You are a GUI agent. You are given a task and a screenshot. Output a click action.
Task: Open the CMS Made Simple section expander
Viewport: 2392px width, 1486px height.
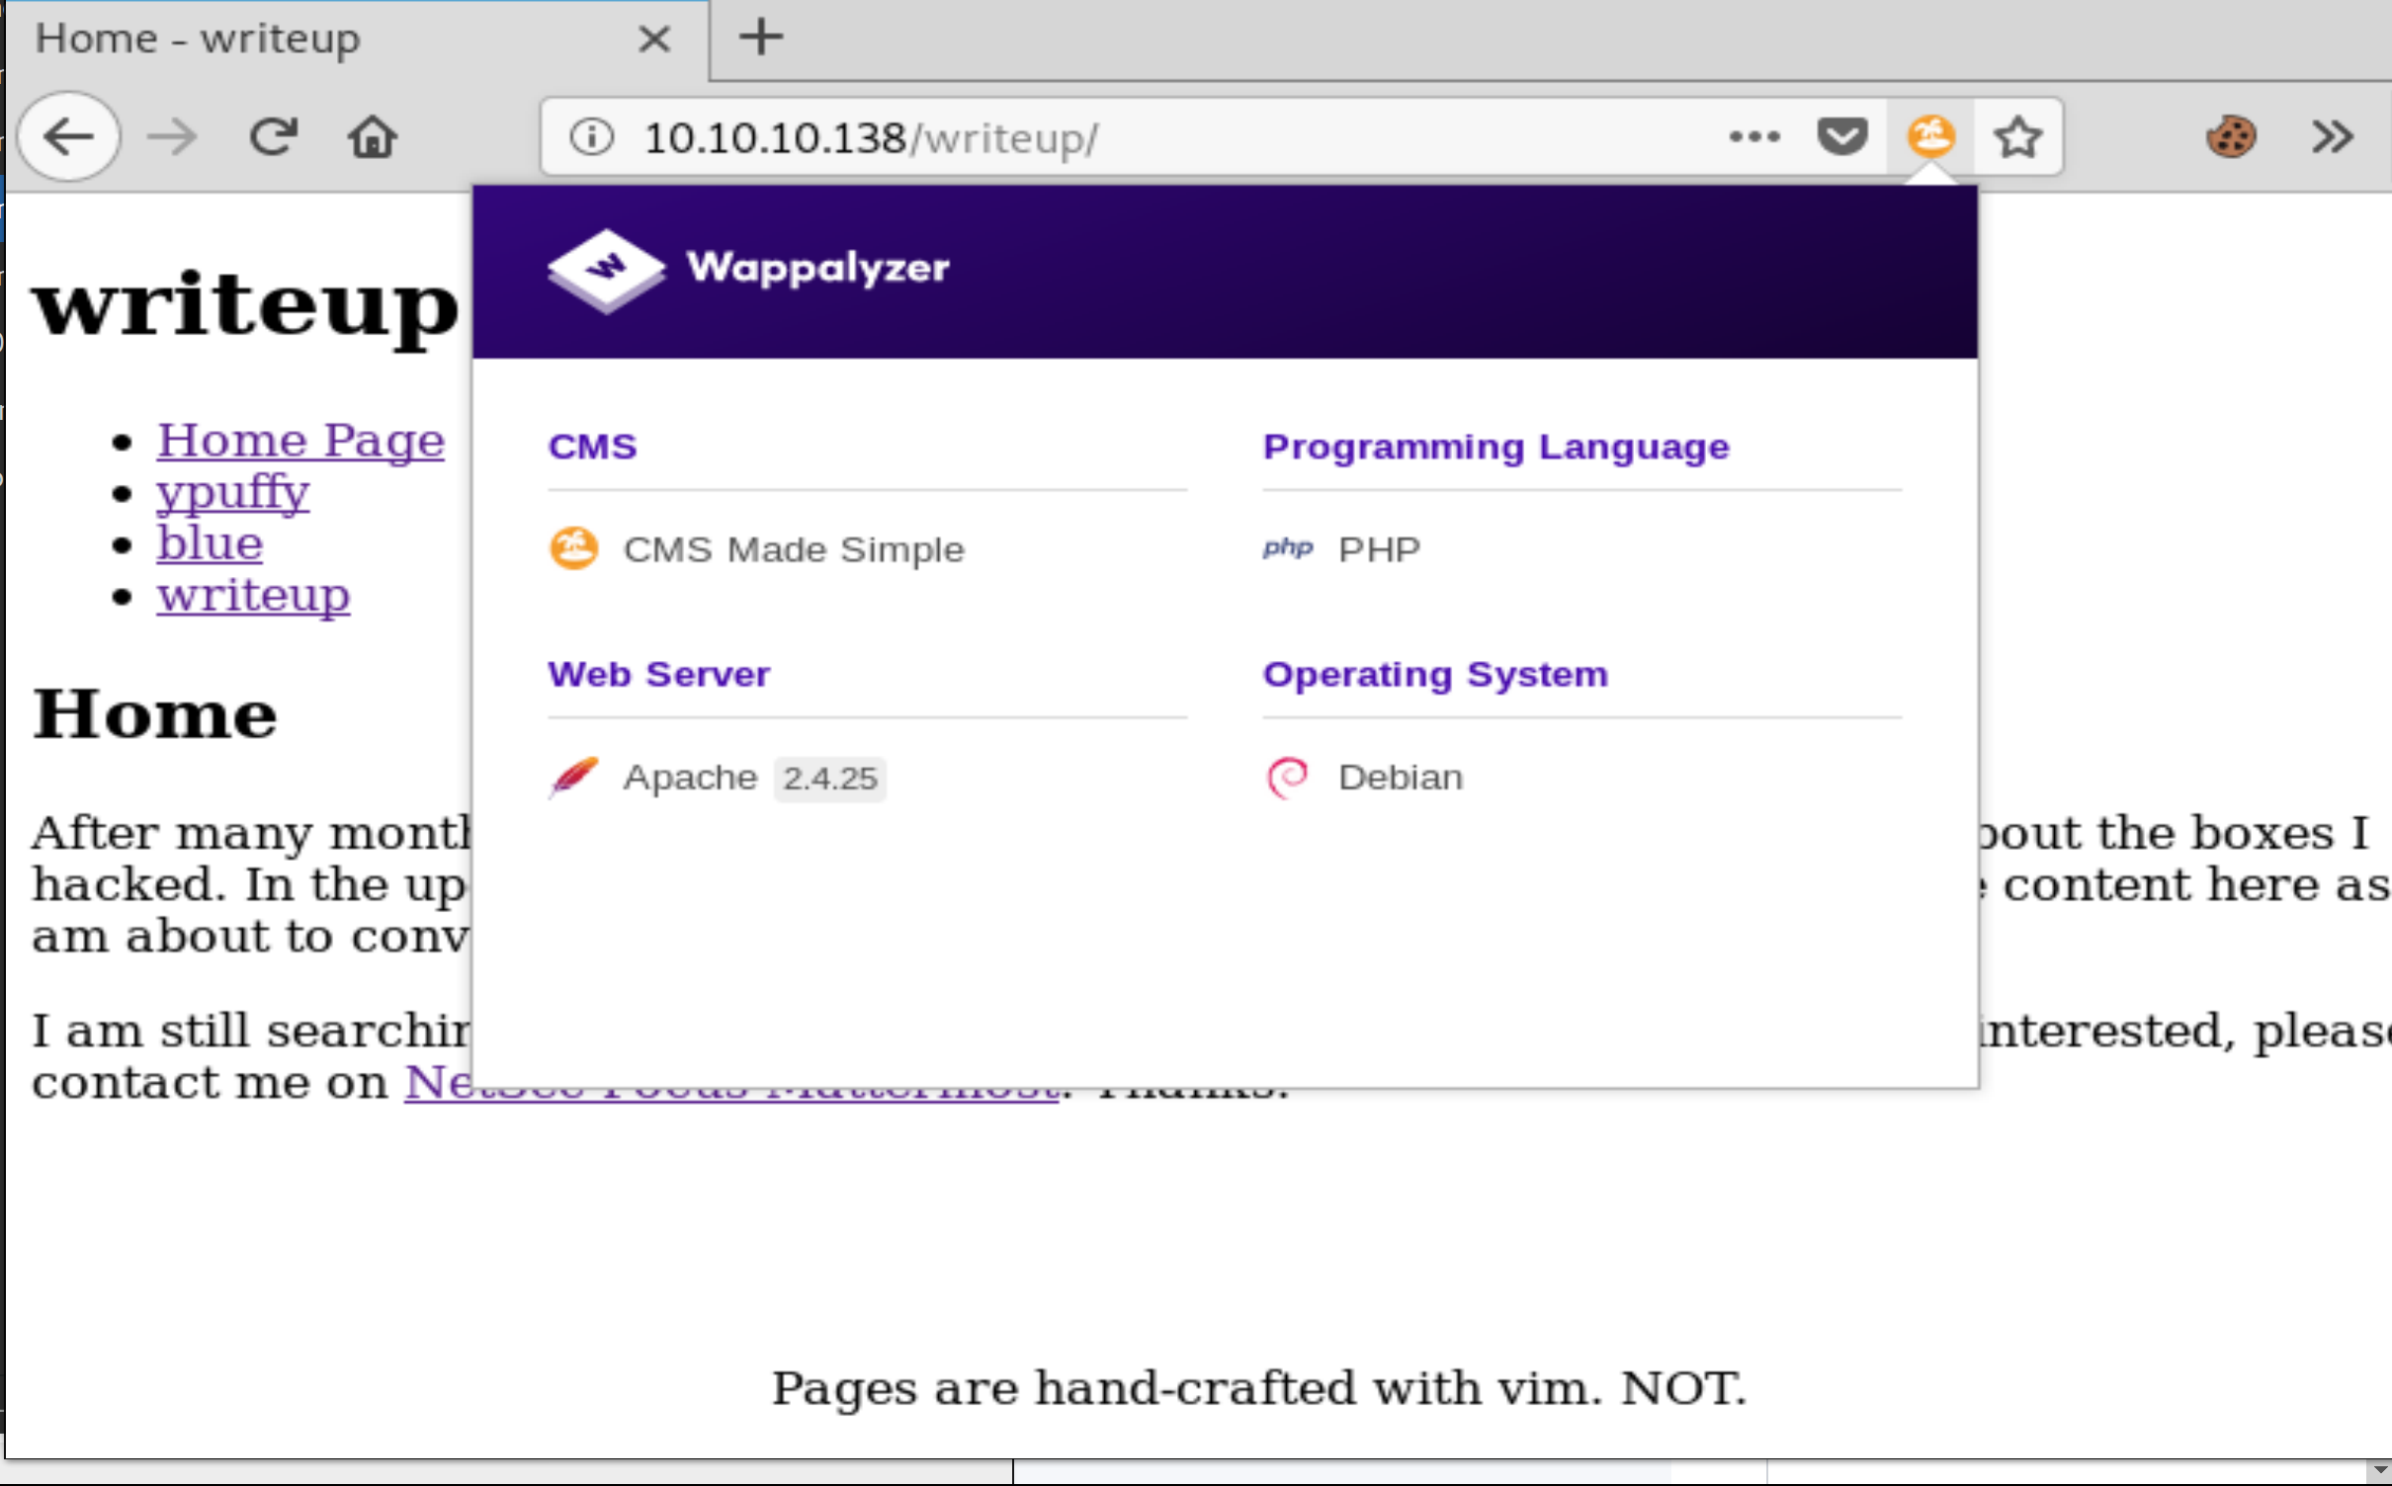(791, 547)
